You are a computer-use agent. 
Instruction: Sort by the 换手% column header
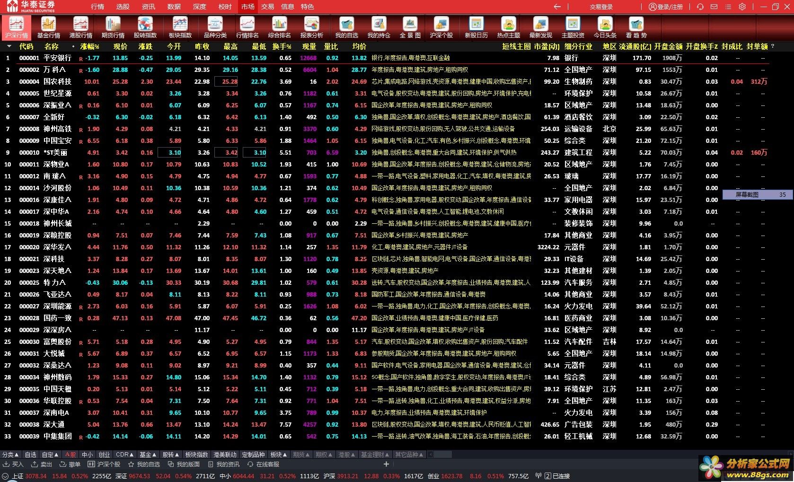coord(282,46)
